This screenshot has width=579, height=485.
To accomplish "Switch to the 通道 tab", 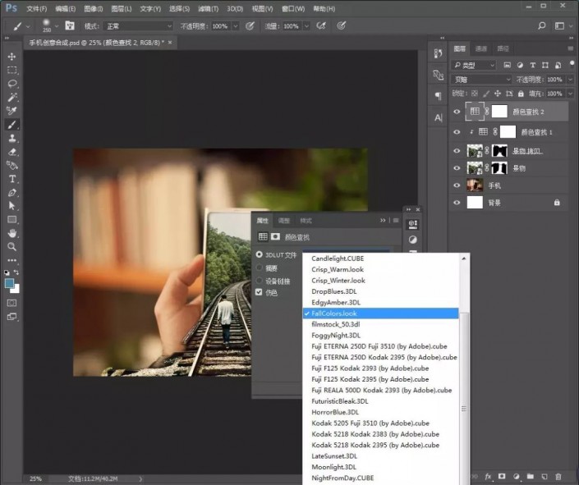I will tap(481, 48).
